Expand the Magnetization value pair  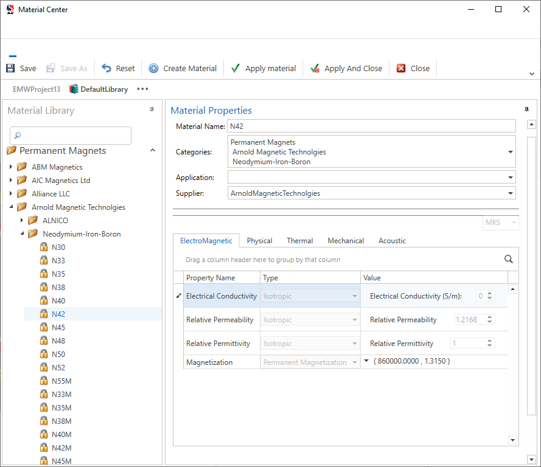tap(366, 361)
